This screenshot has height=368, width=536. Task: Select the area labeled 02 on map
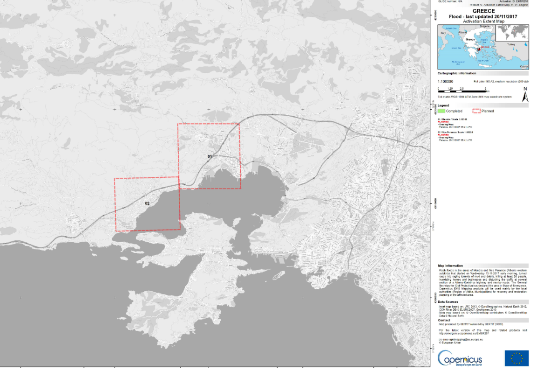[x=147, y=203]
